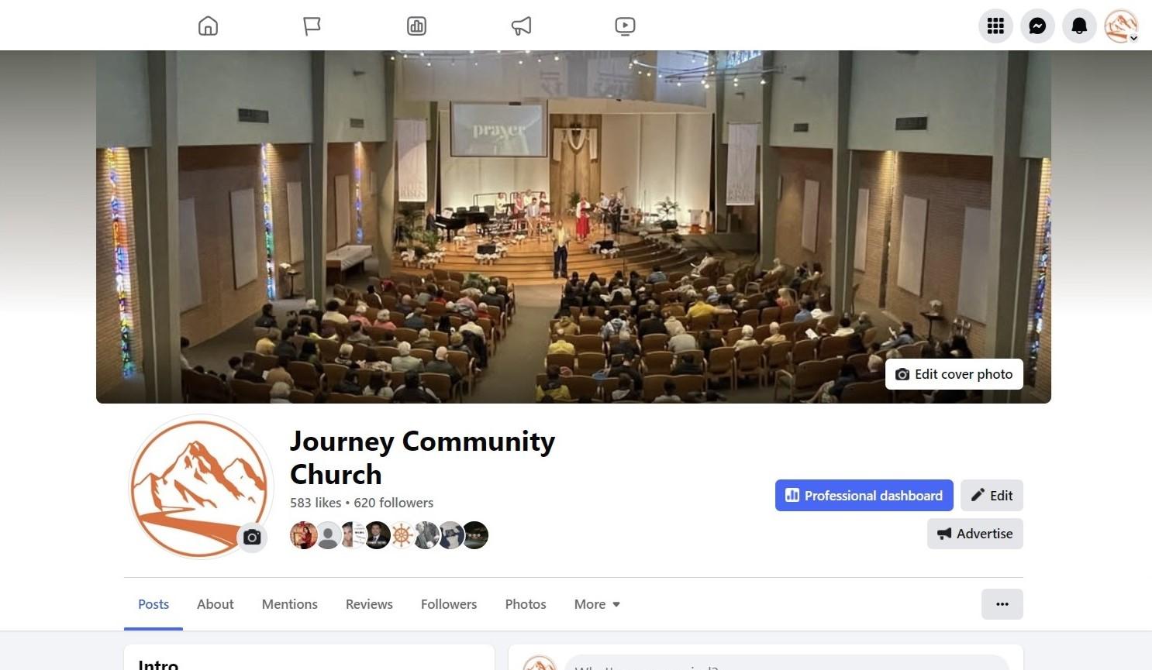The height and width of the screenshot is (670, 1152).
Task: Open the apps grid menu
Action: pyautogui.click(x=995, y=26)
